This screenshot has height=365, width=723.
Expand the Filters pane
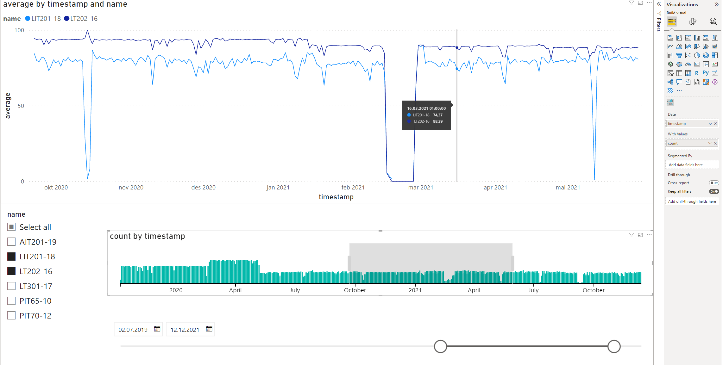[x=659, y=4]
